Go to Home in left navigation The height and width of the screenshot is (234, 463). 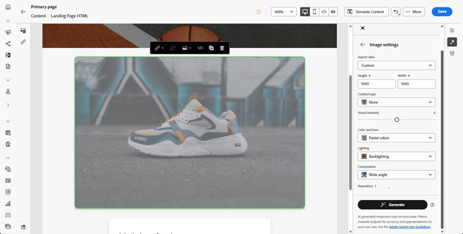click(8, 7)
